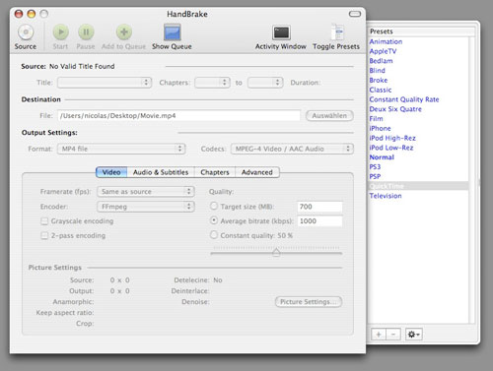Open the Encoder FFmpeg dropdown
Screen dimensions: 493x371
146,207
